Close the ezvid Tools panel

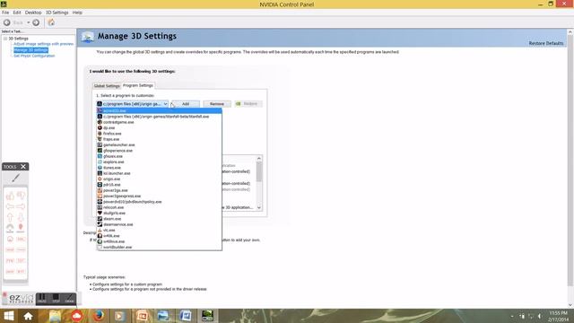click(23, 167)
